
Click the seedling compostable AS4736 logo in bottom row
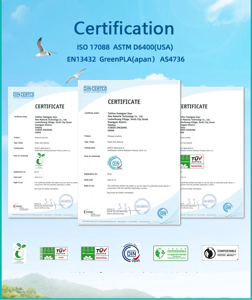19,253
